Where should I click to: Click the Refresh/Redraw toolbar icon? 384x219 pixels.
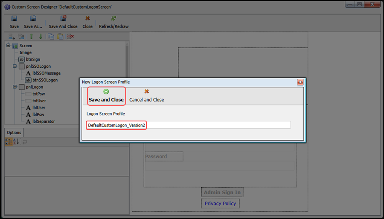coord(113,22)
